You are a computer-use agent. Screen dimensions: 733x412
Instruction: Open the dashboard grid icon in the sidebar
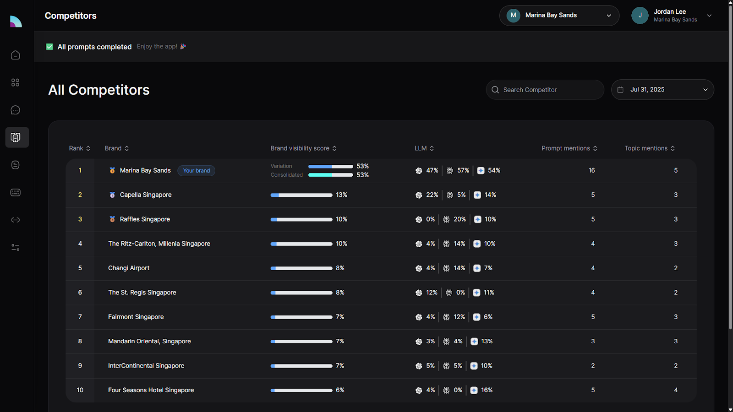click(x=16, y=82)
